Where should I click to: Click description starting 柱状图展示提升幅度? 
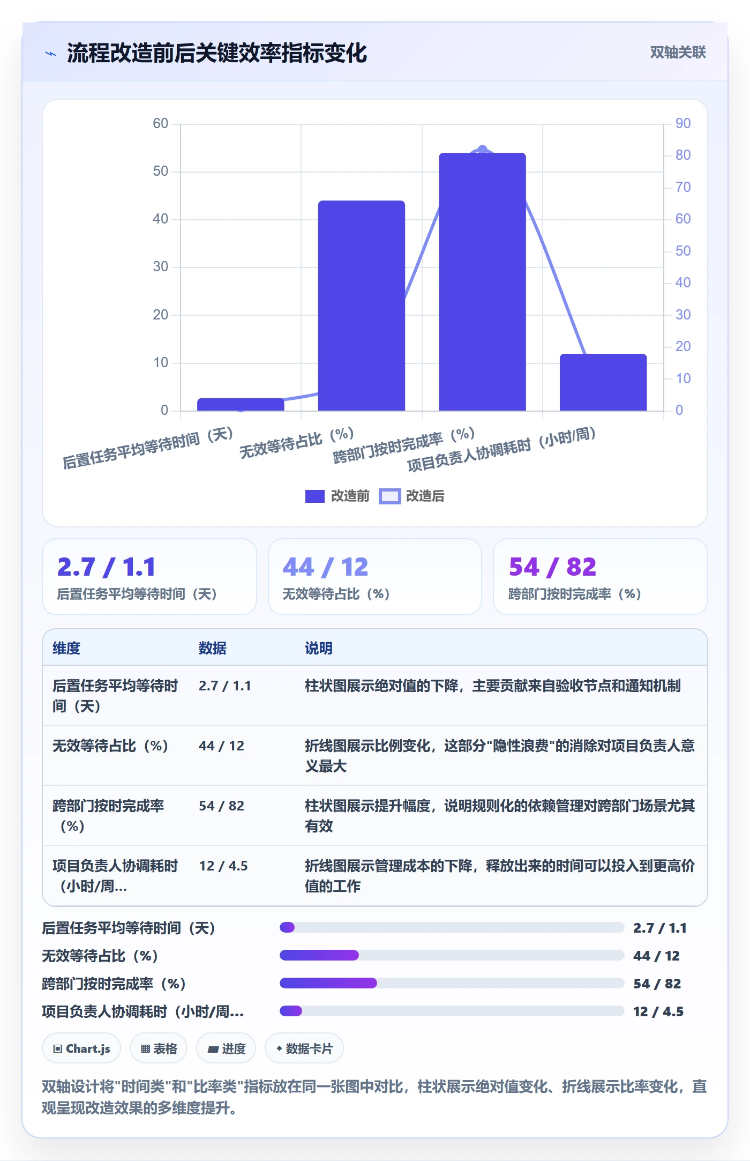500,816
